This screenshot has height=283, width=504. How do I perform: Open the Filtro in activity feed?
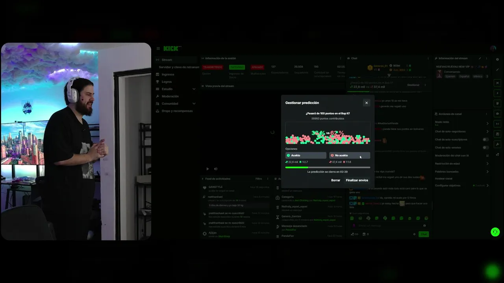pos(259,179)
